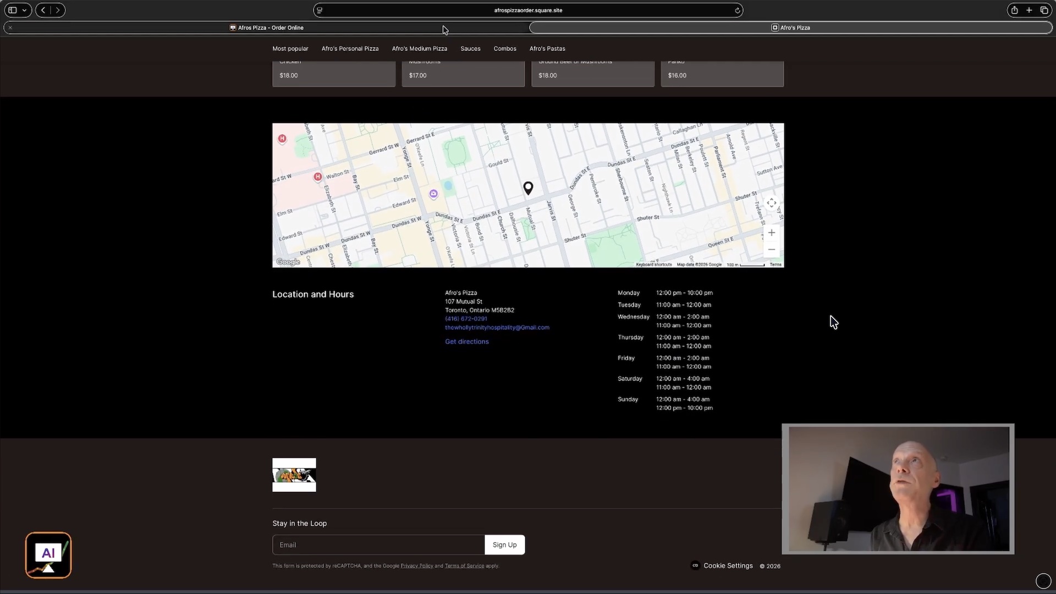Select the Afro's Medium Pizza category
The image size is (1056, 594).
[419, 48]
